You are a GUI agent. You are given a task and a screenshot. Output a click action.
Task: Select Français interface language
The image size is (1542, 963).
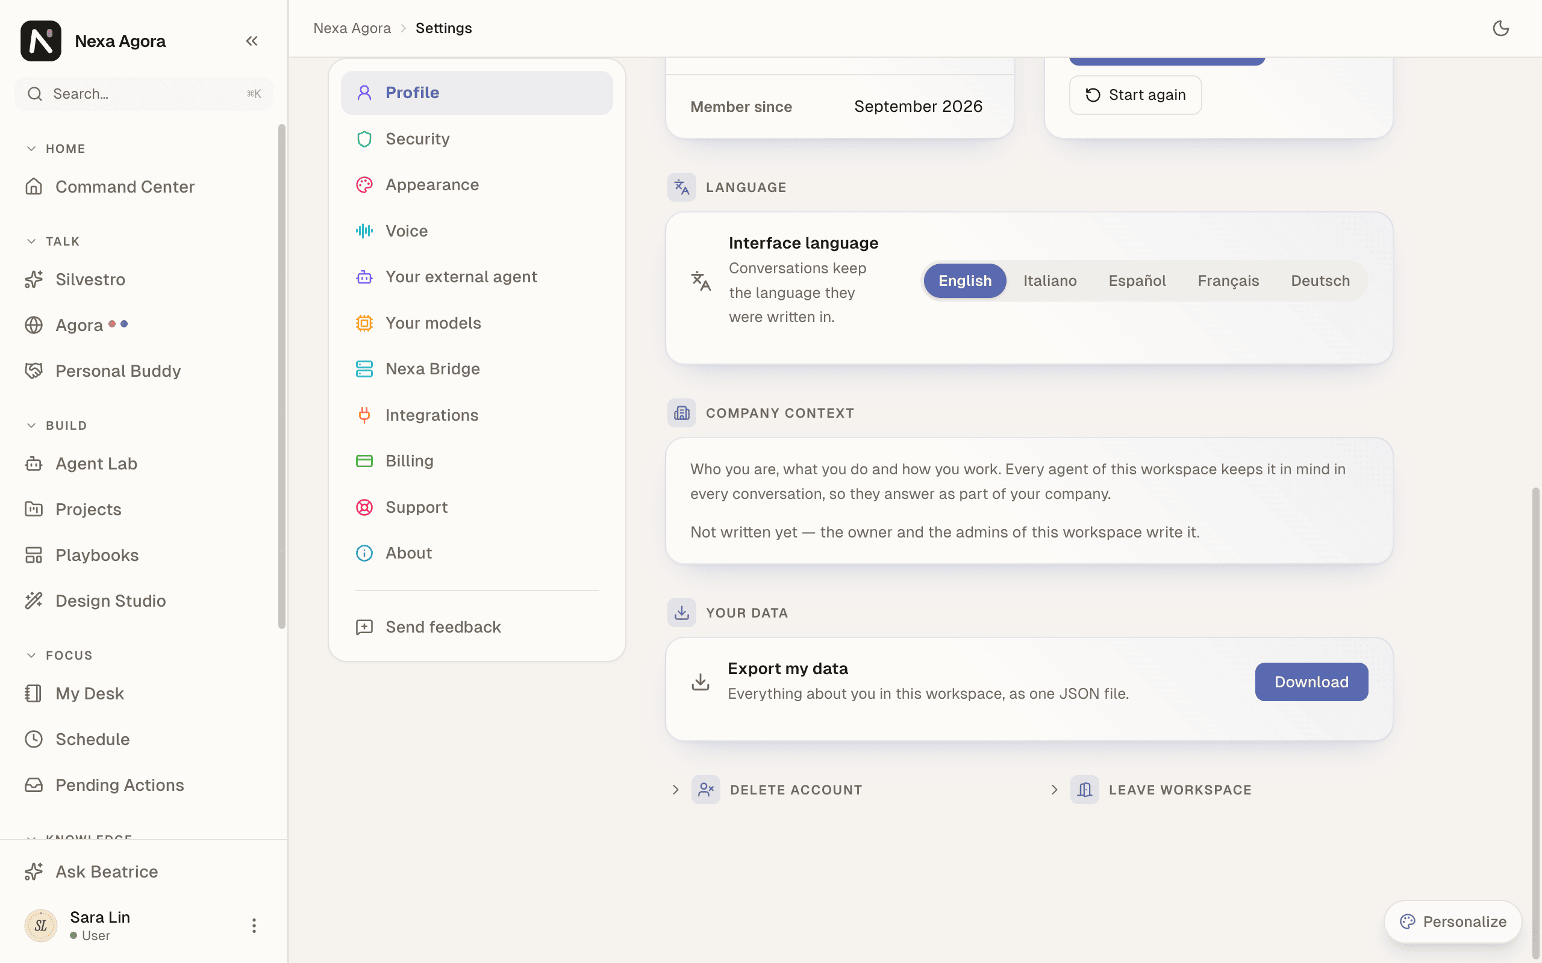[1228, 281]
